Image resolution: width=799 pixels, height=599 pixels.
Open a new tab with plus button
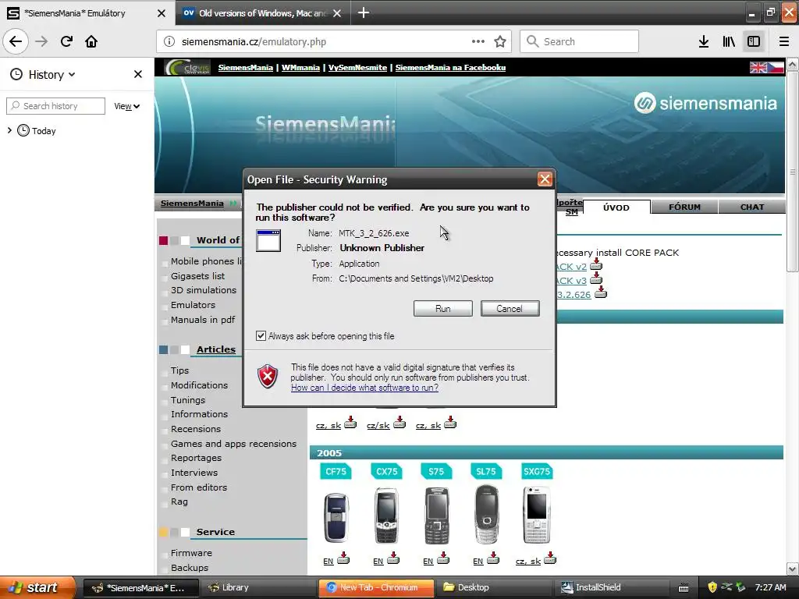tap(364, 12)
